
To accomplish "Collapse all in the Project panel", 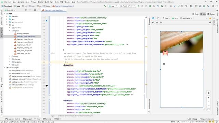I will tap(30, 10).
